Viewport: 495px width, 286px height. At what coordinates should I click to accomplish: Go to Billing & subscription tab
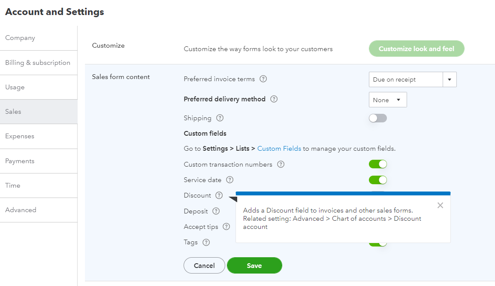[x=39, y=63]
